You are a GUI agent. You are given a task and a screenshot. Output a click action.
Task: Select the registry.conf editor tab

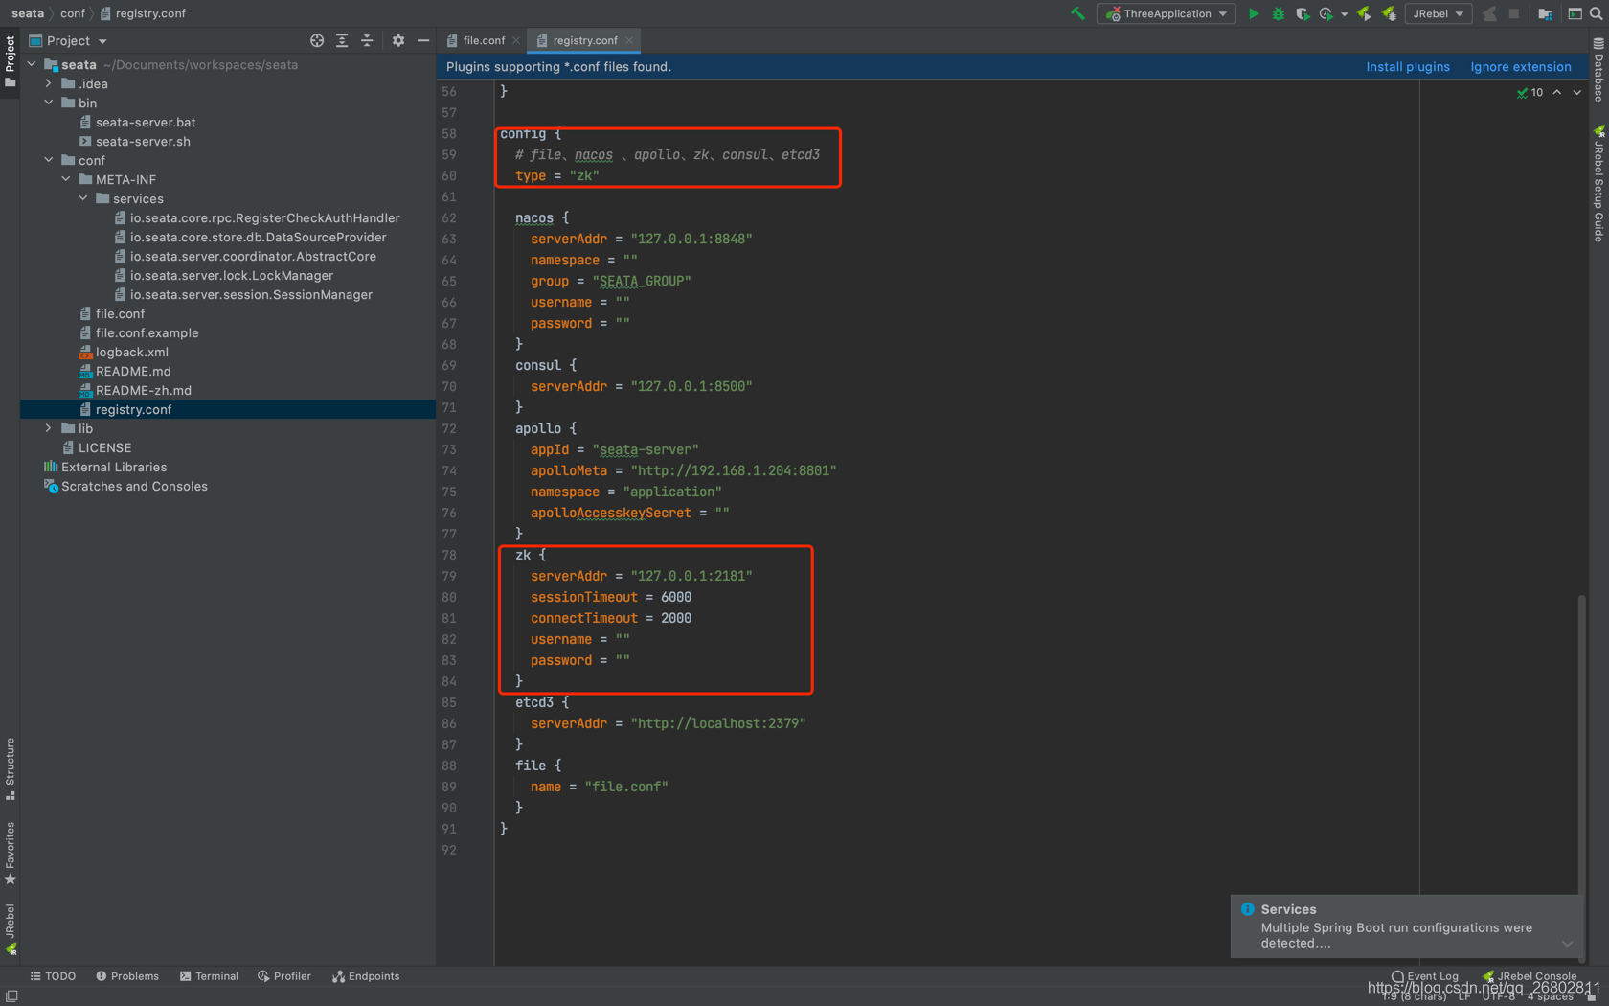point(584,40)
